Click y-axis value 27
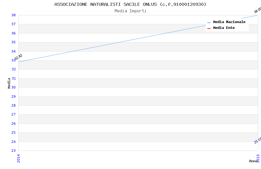Screen dimensions: 261x169 (14, 114)
